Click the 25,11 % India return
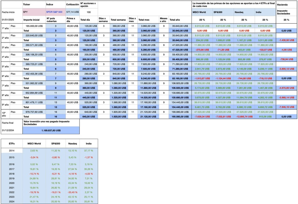The width and height of the screenshot is (298, 204). (x=88, y=197)
